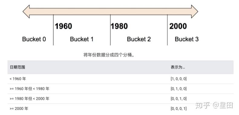Select the '>= 1980 年但 < 2000 年' row

tap(120, 99)
